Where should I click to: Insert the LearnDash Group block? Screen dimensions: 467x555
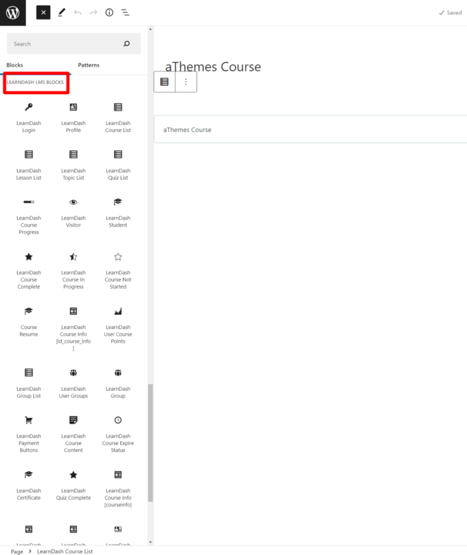pyautogui.click(x=118, y=383)
